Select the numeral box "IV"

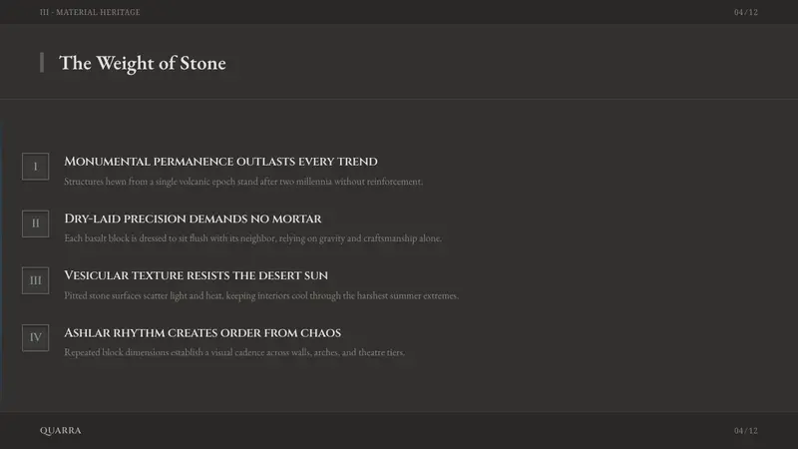(x=36, y=337)
